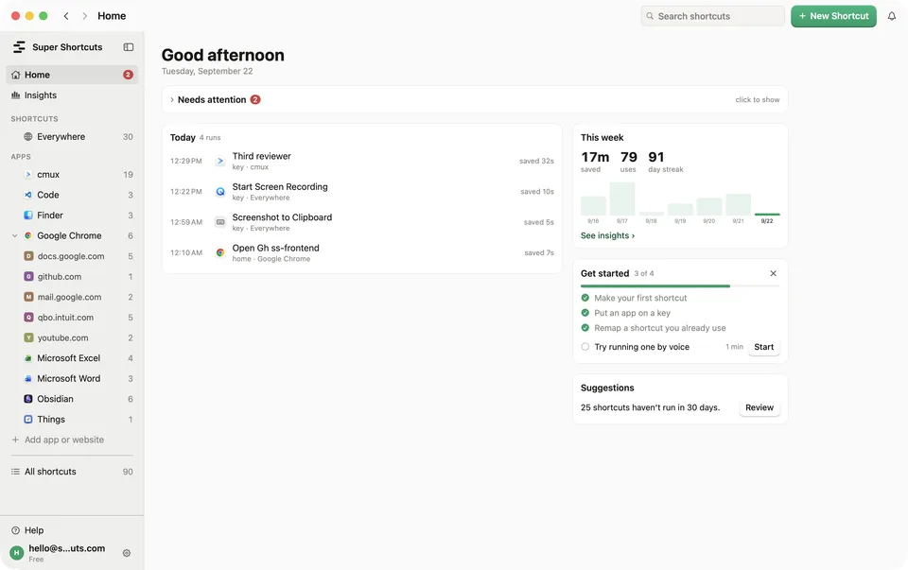Click the hello@s...uts.com account name
The height and width of the screenshot is (570, 908).
(x=67, y=548)
